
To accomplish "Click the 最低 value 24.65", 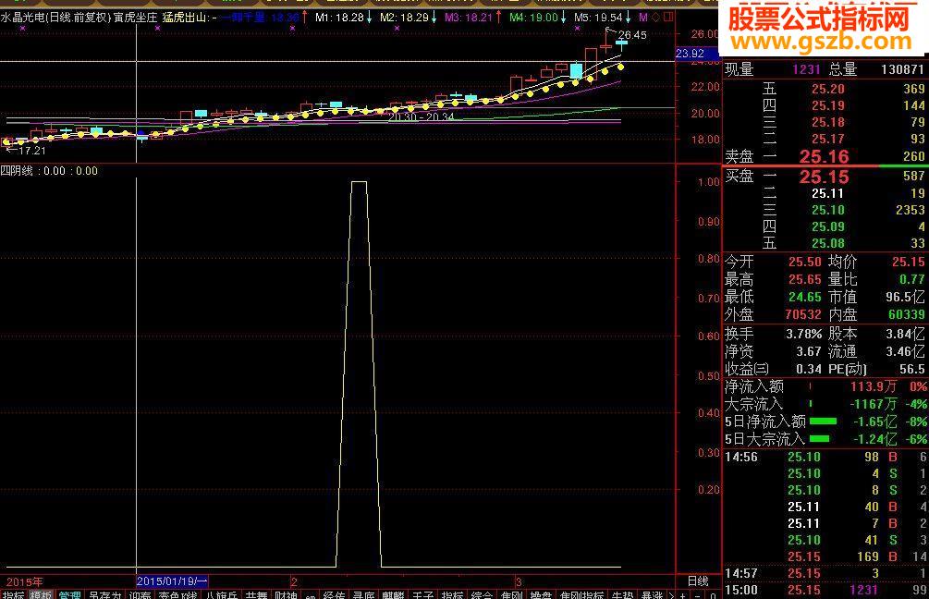I will [x=804, y=297].
